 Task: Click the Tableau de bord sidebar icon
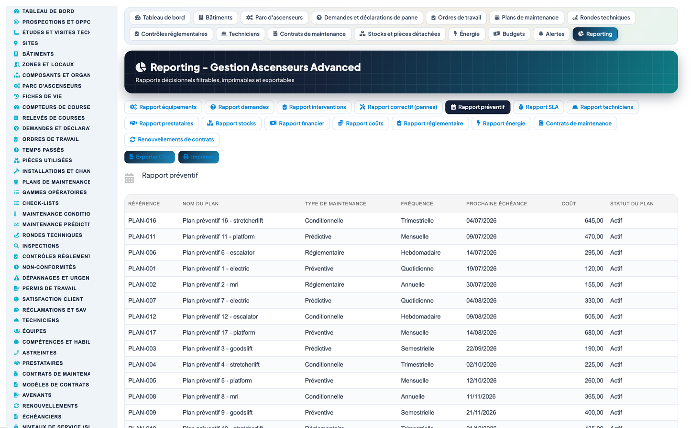(16, 11)
